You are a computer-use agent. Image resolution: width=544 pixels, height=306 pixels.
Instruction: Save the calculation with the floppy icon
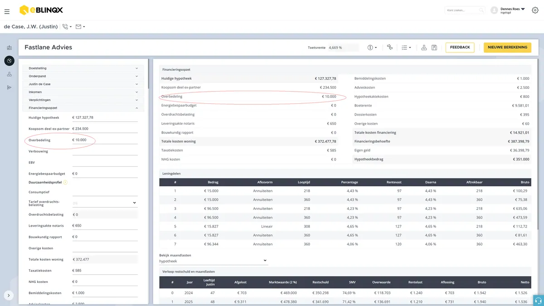click(x=434, y=47)
